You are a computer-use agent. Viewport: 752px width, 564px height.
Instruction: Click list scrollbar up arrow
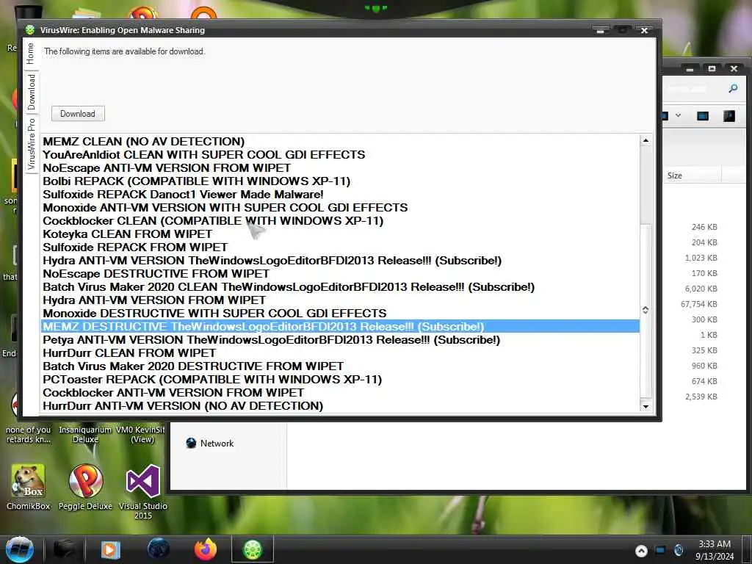point(646,140)
